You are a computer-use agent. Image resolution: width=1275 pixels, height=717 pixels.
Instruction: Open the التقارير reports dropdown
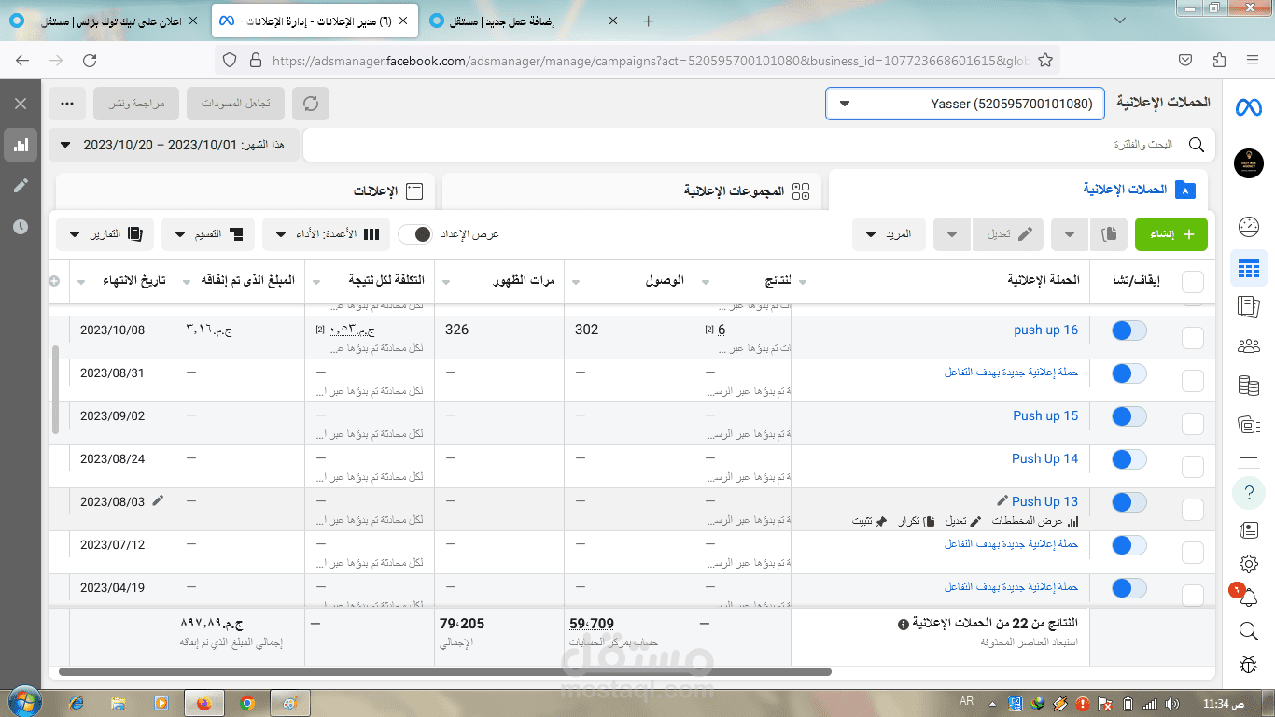tap(105, 234)
